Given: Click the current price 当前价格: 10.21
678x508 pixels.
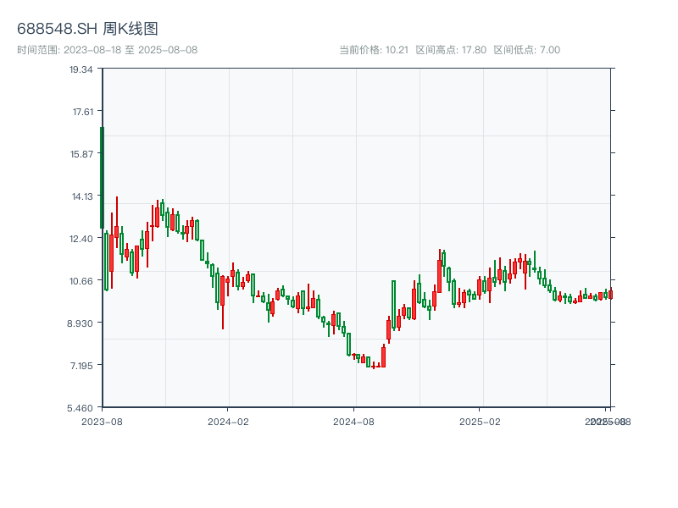Looking at the screenshot, I should pos(374,50).
